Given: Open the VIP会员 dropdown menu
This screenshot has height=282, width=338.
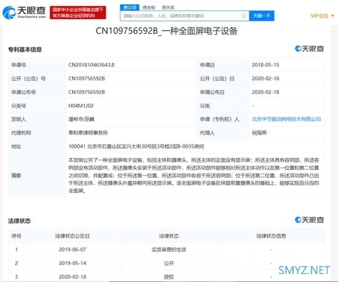Looking at the screenshot, I should 322,16.
